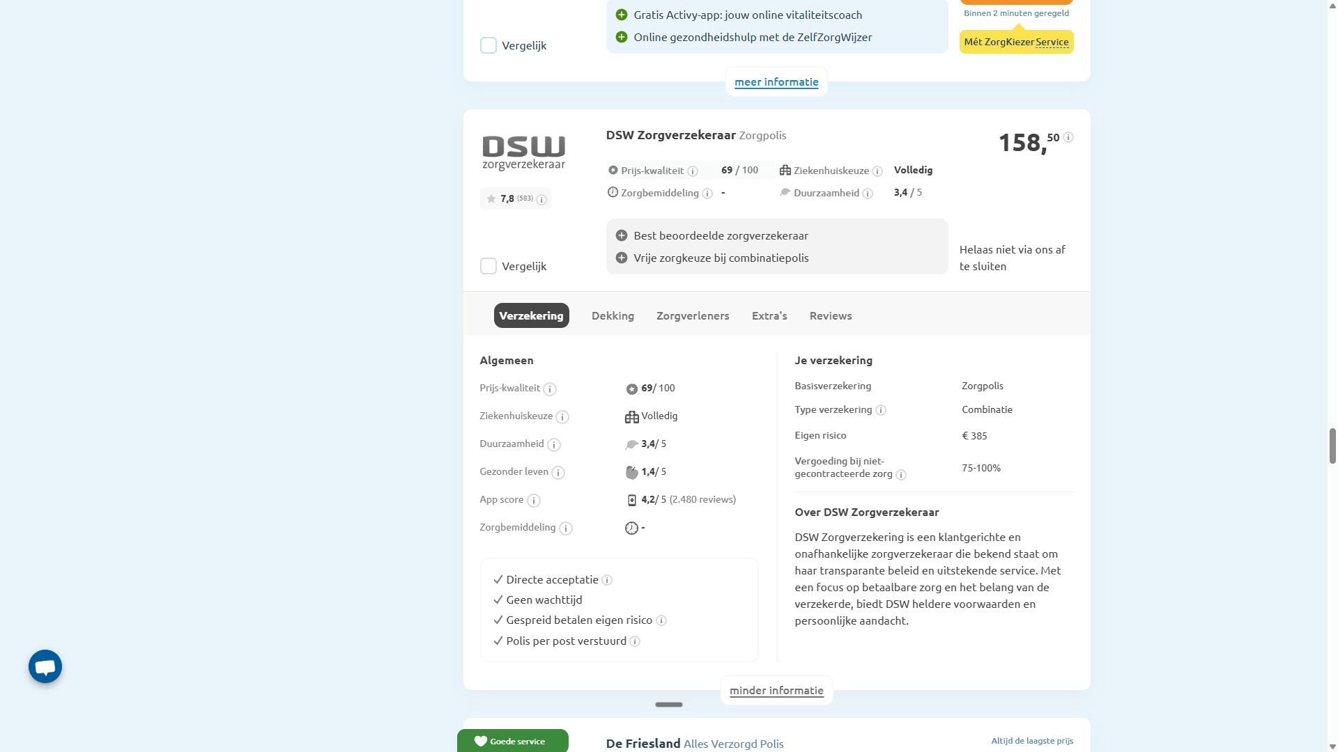
Task: Click App score info icon
Action: click(534, 501)
